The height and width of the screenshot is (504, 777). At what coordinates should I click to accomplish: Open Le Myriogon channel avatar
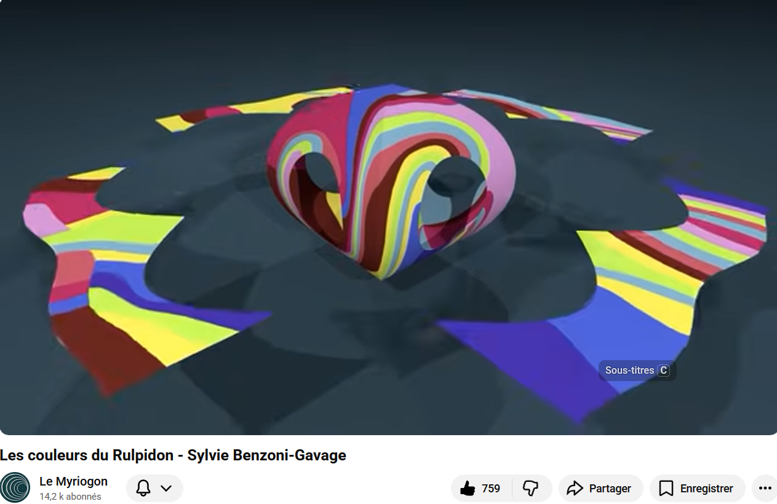[x=15, y=488]
